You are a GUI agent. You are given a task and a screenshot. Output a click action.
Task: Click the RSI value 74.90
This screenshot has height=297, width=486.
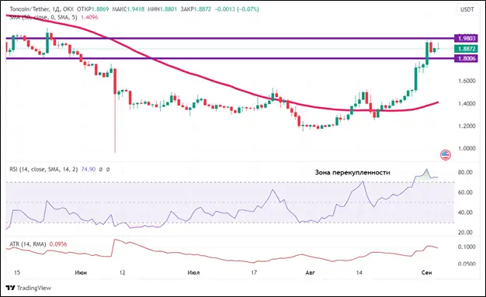pos(88,169)
